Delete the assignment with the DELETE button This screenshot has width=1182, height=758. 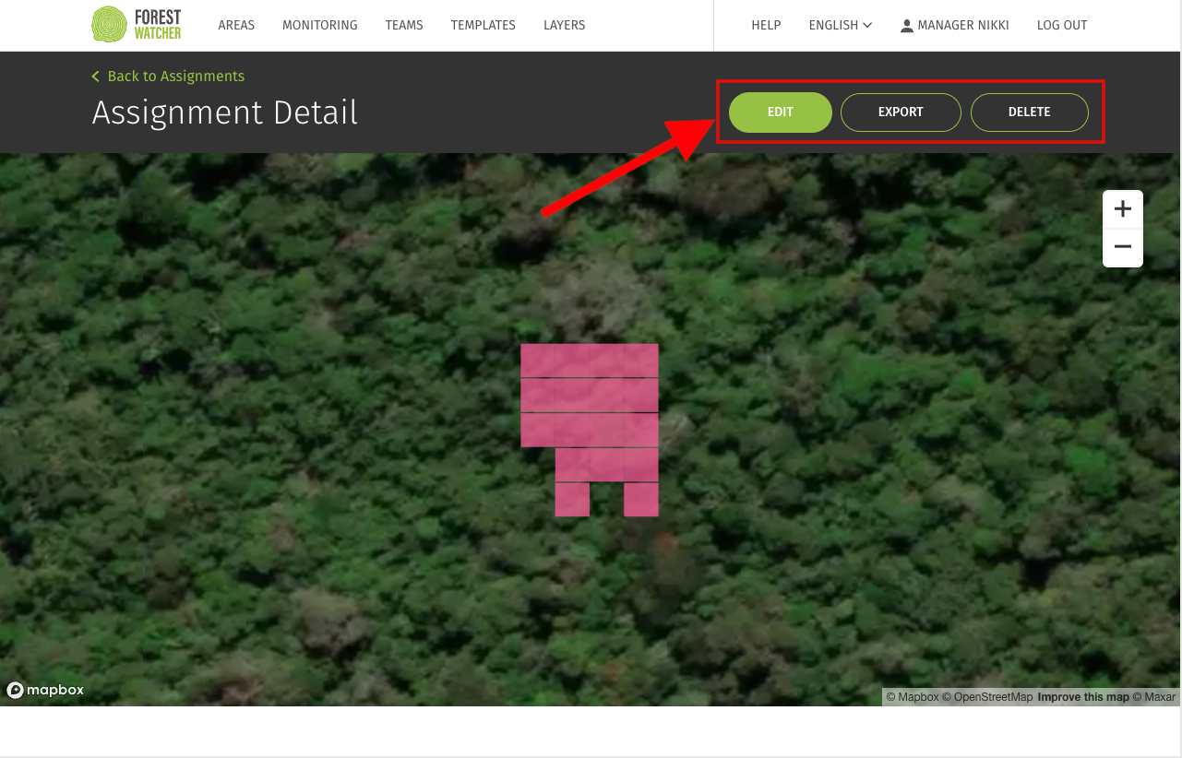click(x=1029, y=112)
